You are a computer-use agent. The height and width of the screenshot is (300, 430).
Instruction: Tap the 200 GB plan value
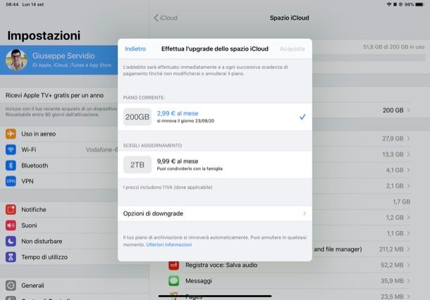pyautogui.click(x=393, y=110)
